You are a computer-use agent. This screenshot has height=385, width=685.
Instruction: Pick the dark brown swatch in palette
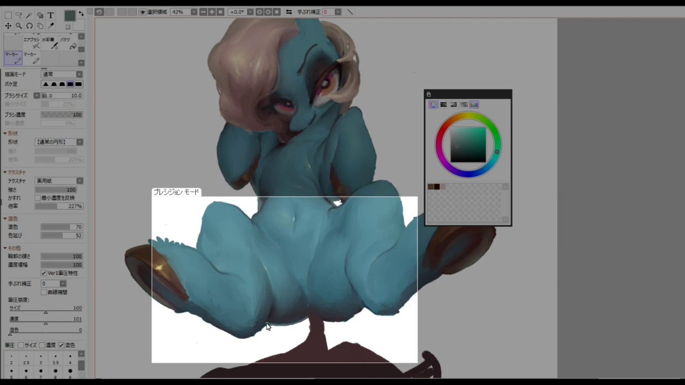pyautogui.click(x=437, y=187)
